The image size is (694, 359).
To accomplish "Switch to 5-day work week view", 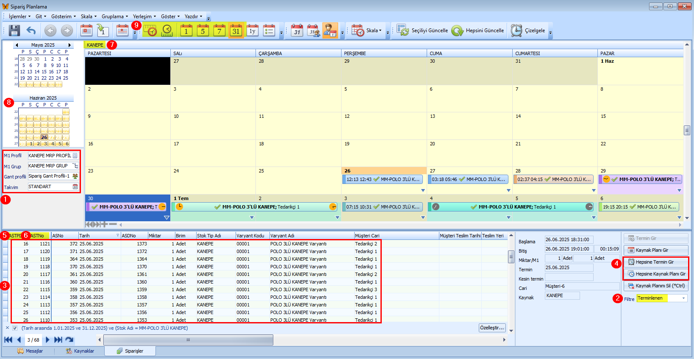I will click(x=203, y=31).
